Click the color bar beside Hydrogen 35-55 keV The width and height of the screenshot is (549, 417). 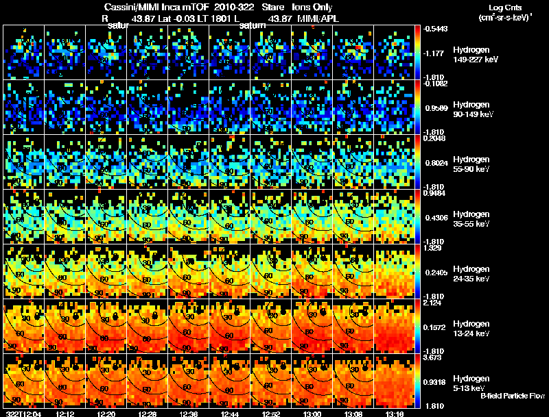pos(417,217)
